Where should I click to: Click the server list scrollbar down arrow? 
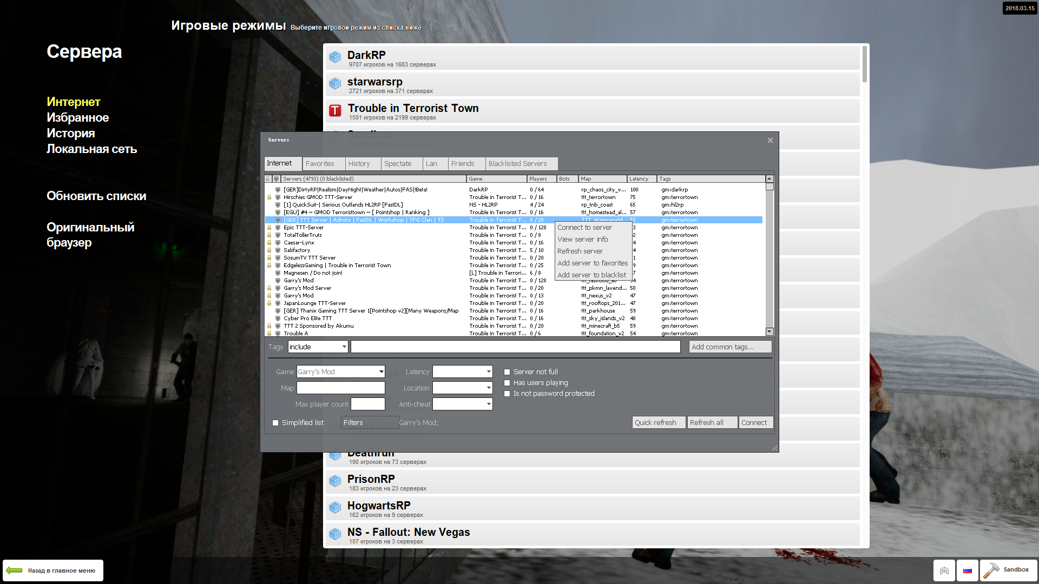point(770,332)
